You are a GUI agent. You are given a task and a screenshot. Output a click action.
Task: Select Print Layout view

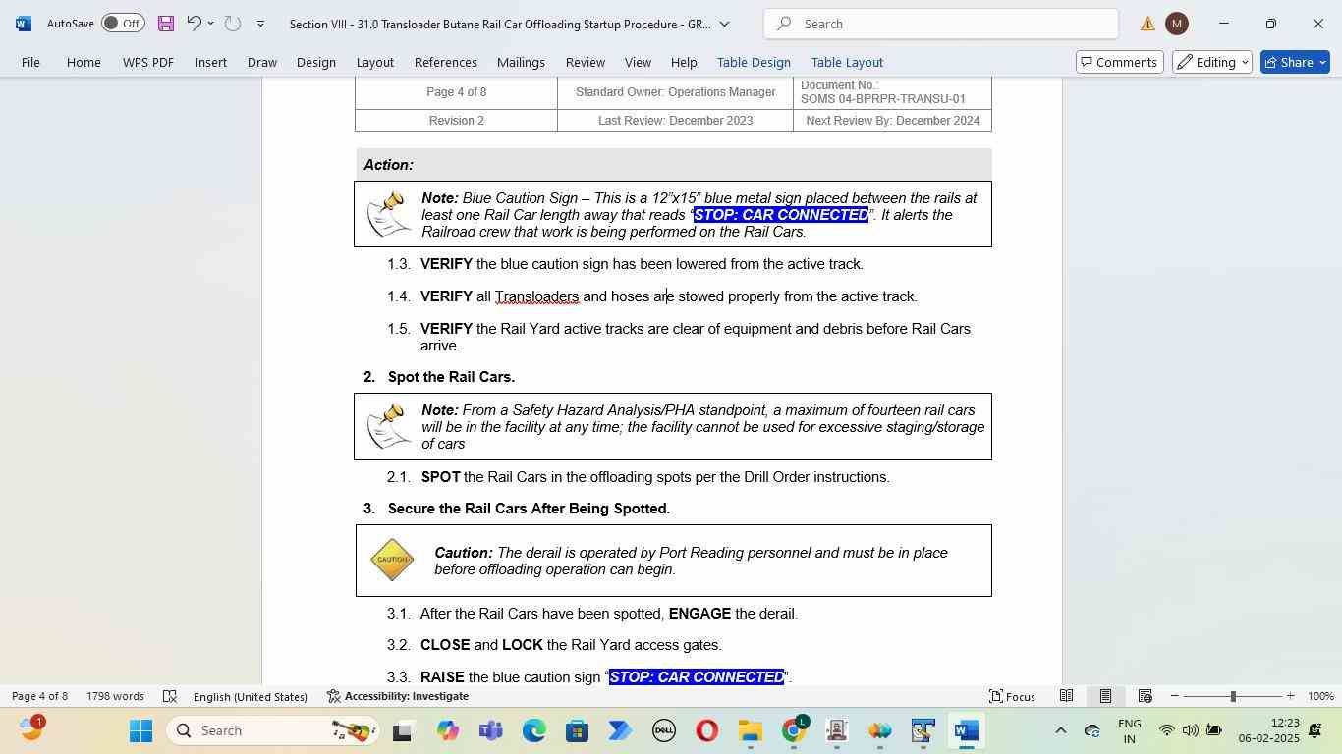(x=1105, y=696)
